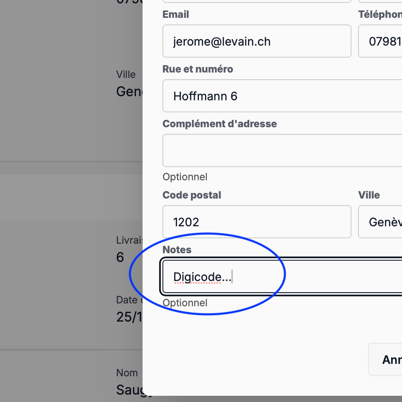Focus the Téléphone input field
Viewport: 402px width, 402px height.
pos(380,41)
